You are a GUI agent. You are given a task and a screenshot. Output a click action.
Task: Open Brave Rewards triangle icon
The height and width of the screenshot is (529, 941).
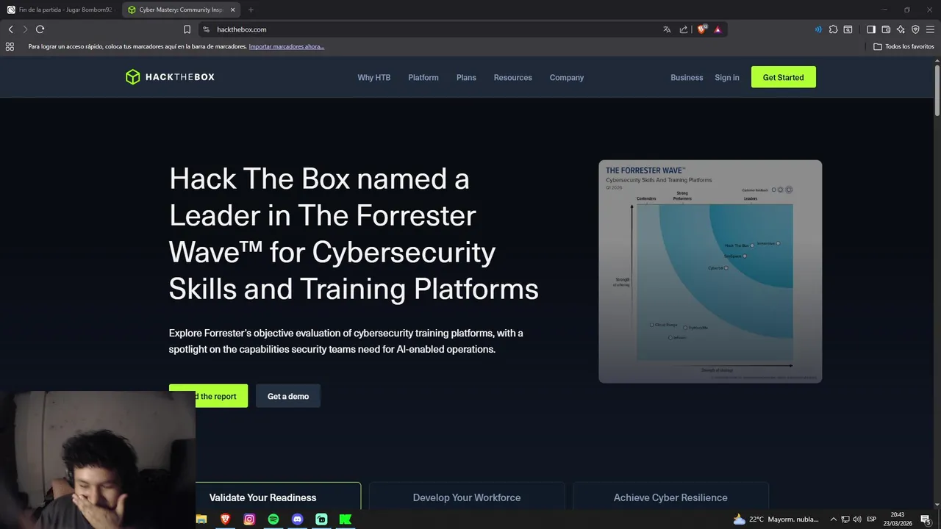point(718,29)
